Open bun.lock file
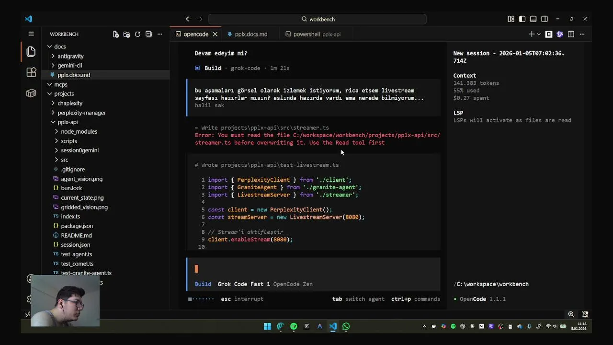The image size is (613, 345). tap(71, 188)
